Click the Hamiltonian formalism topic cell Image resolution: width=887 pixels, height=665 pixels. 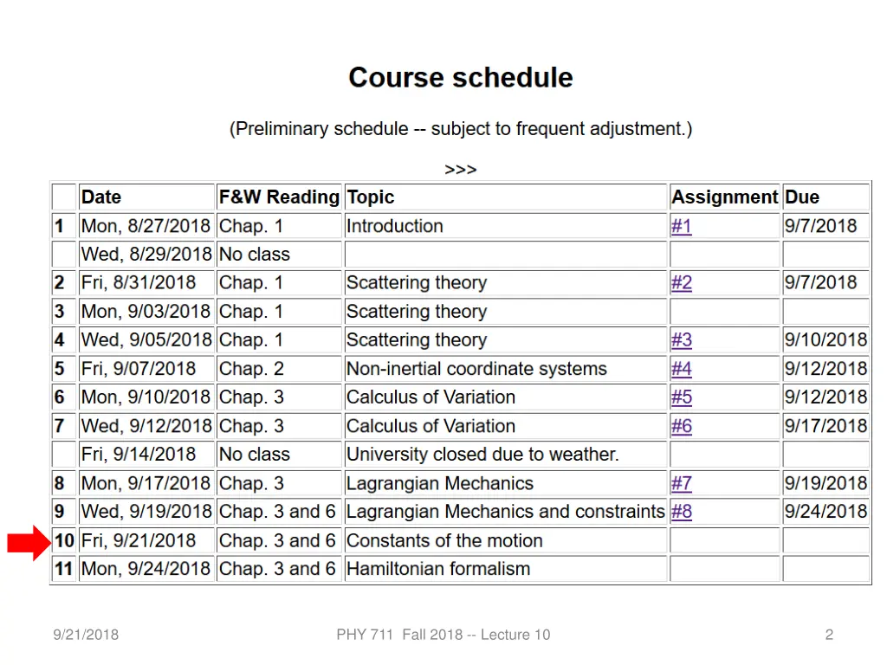click(506, 569)
